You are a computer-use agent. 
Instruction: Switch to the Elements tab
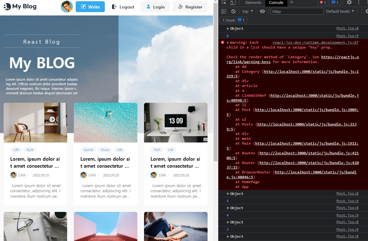[253, 3]
